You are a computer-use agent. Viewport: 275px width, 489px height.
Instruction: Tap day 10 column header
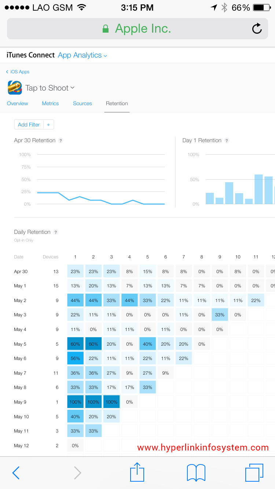[238, 257]
